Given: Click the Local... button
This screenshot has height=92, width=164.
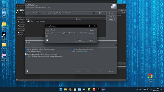Looking at the screenshot, I should pos(91,30).
